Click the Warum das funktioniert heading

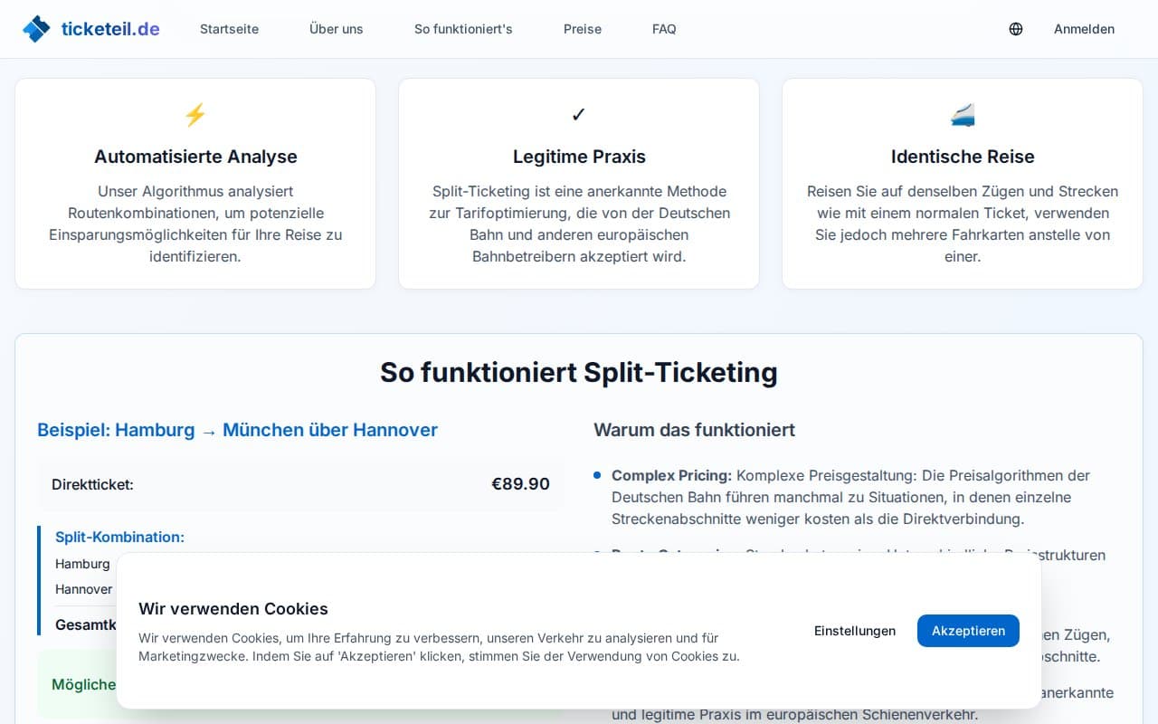click(694, 430)
